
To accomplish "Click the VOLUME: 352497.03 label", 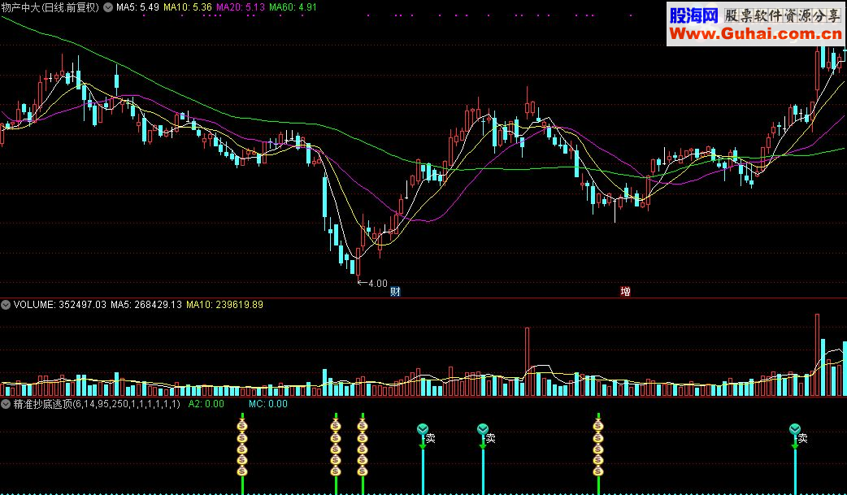I will coord(60,305).
